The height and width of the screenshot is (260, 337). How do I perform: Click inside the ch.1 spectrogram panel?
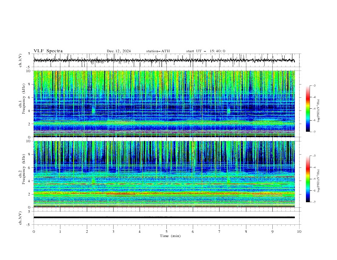click(164, 104)
